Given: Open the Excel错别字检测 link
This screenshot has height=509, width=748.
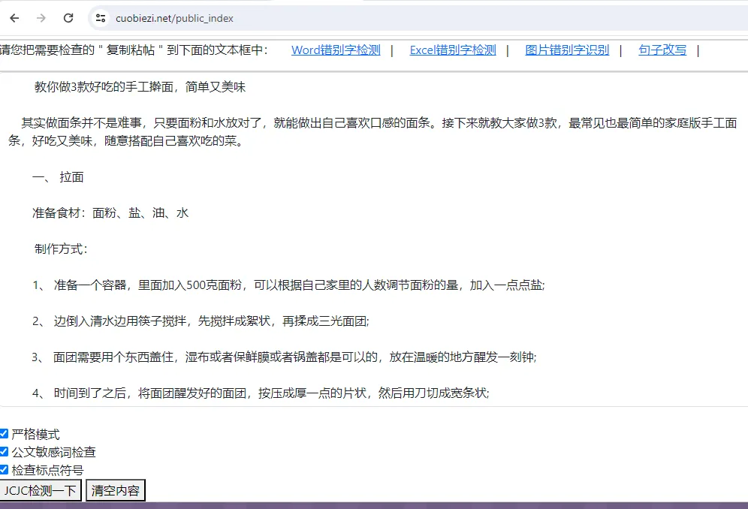Looking at the screenshot, I should tap(452, 50).
